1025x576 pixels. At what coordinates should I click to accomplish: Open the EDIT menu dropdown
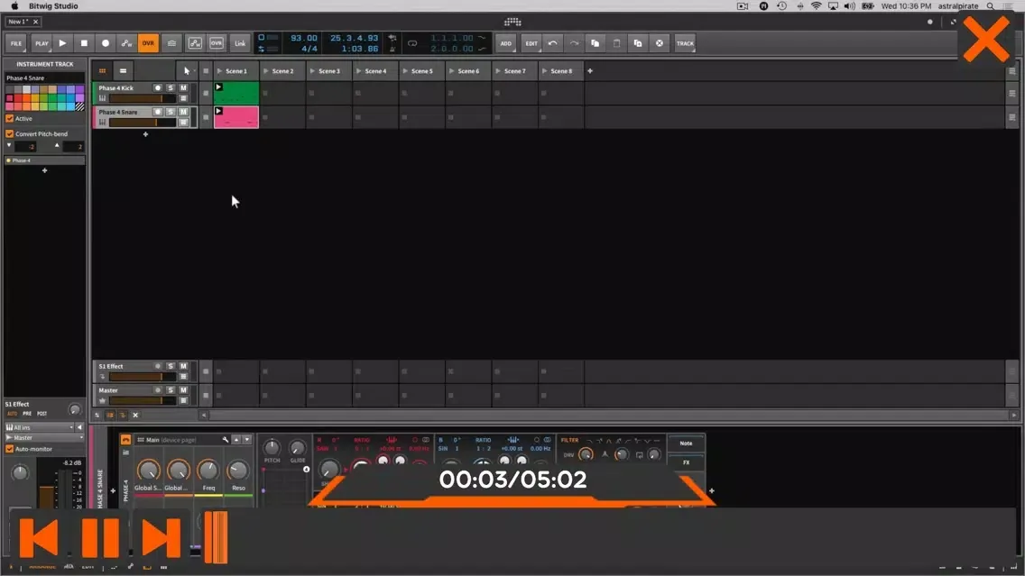point(531,43)
